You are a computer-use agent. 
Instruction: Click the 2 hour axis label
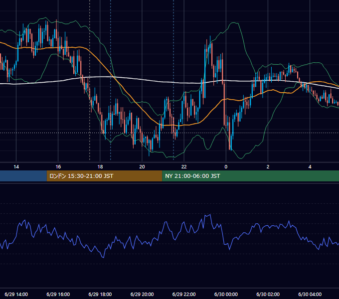(x=268, y=167)
